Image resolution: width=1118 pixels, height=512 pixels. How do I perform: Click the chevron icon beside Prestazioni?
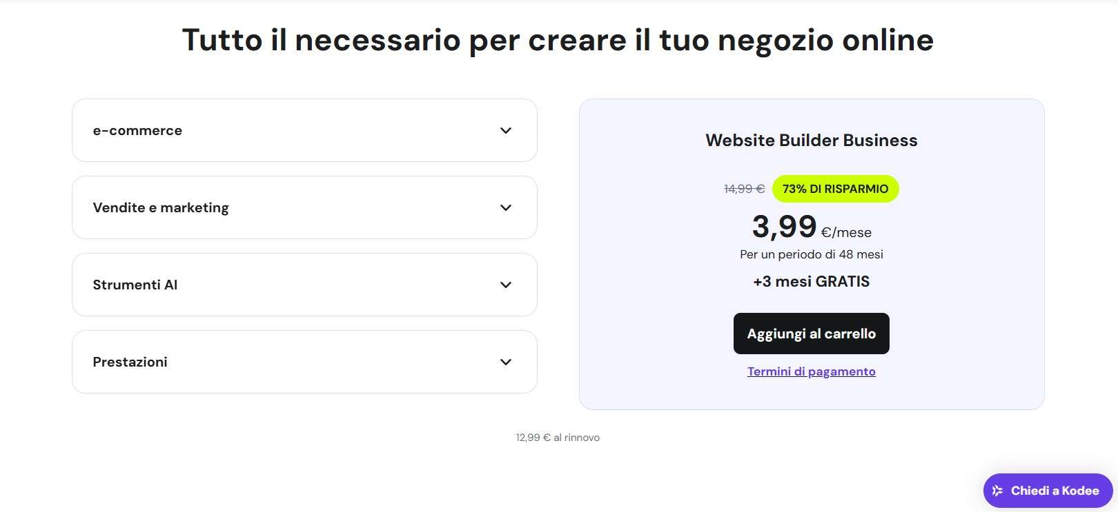click(x=506, y=362)
